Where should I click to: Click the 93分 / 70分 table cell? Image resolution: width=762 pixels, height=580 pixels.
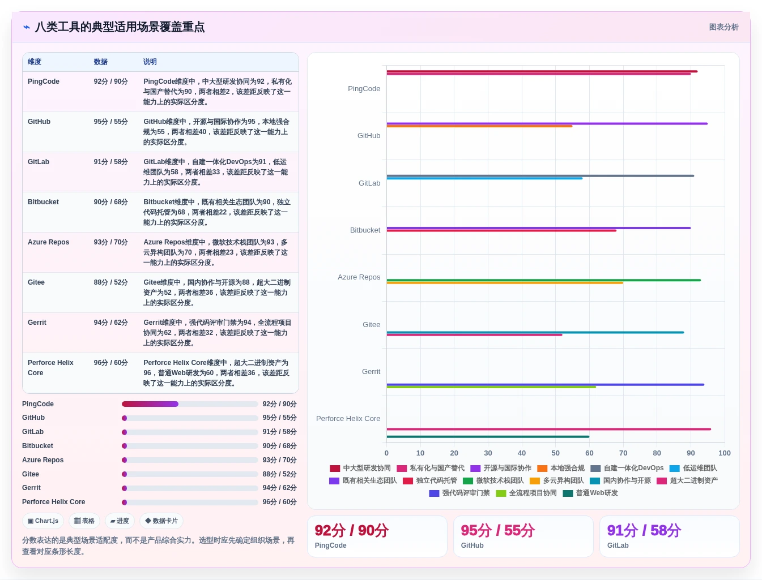coord(111,242)
